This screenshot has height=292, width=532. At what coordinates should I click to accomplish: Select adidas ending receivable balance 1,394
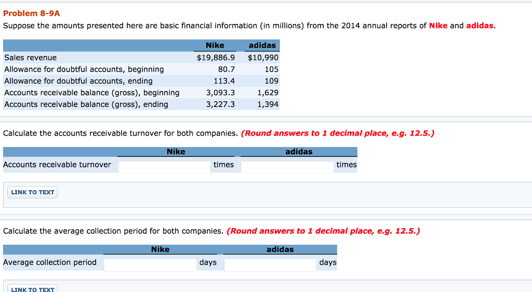tap(268, 104)
